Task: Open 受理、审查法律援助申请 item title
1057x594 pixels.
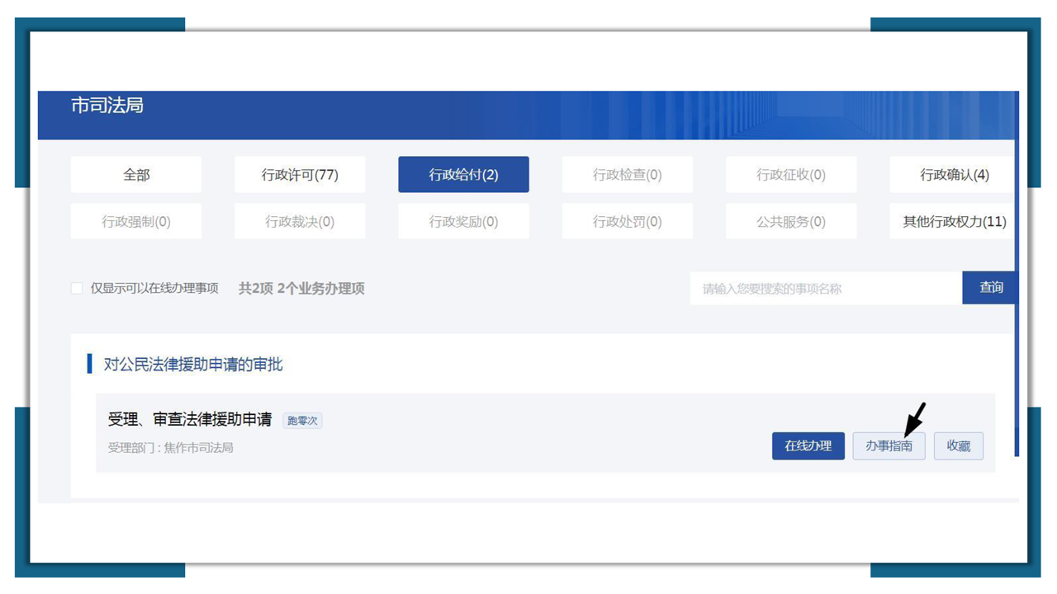Action: [190, 420]
